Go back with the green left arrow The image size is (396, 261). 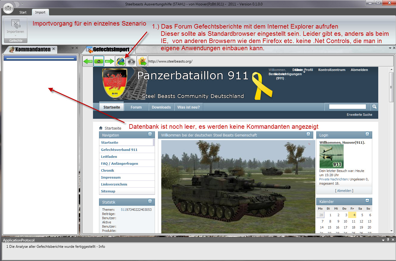[x=88, y=61]
